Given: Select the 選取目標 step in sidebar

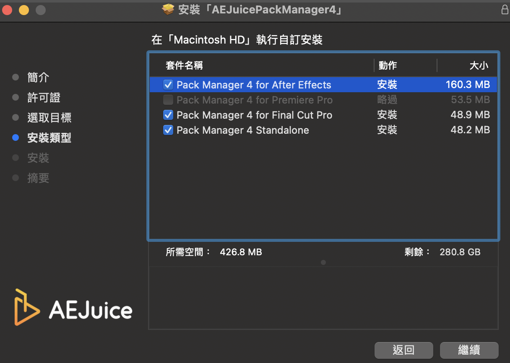Looking at the screenshot, I should coord(49,117).
